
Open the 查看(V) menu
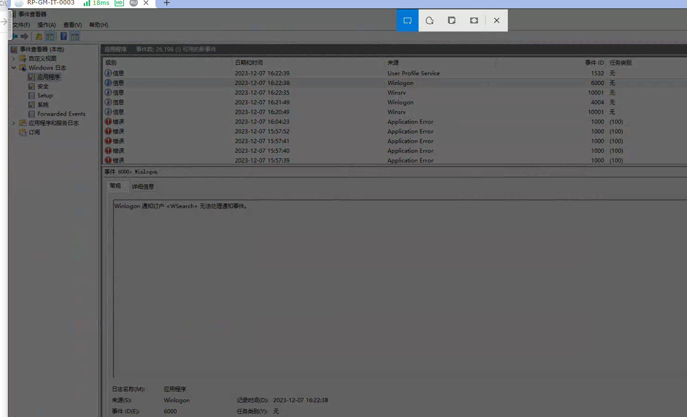(x=72, y=25)
